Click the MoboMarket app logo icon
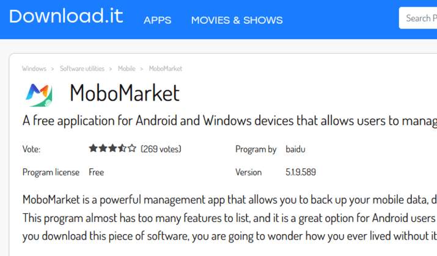Viewport: 437px width, 256px height. tap(39, 95)
